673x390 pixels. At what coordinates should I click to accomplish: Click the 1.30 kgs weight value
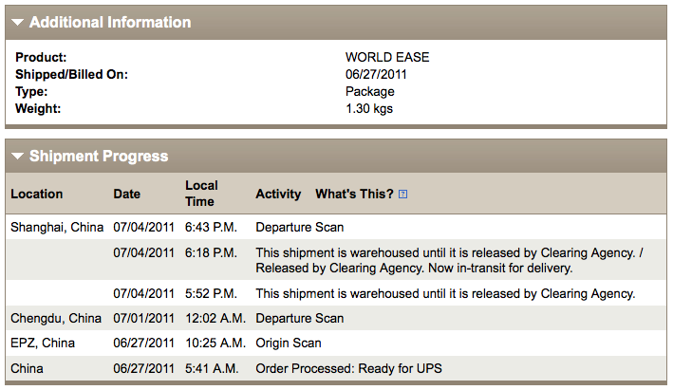[x=368, y=108]
